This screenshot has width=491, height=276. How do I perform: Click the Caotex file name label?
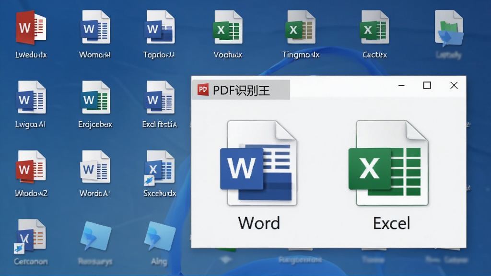tap(375, 55)
